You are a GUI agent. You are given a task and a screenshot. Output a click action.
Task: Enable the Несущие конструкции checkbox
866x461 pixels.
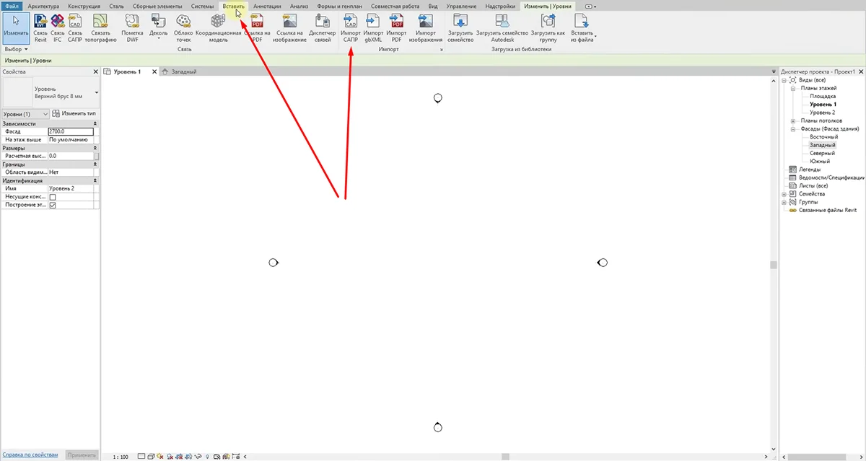tap(52, 197)
